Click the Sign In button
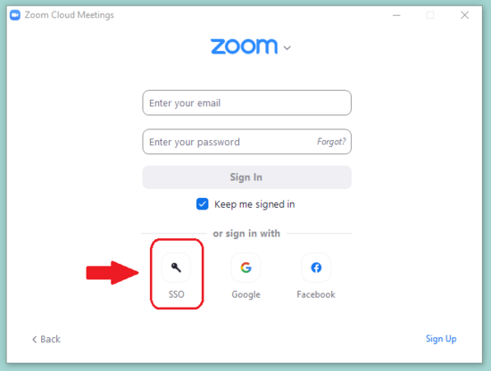 (x=246, y=177)
